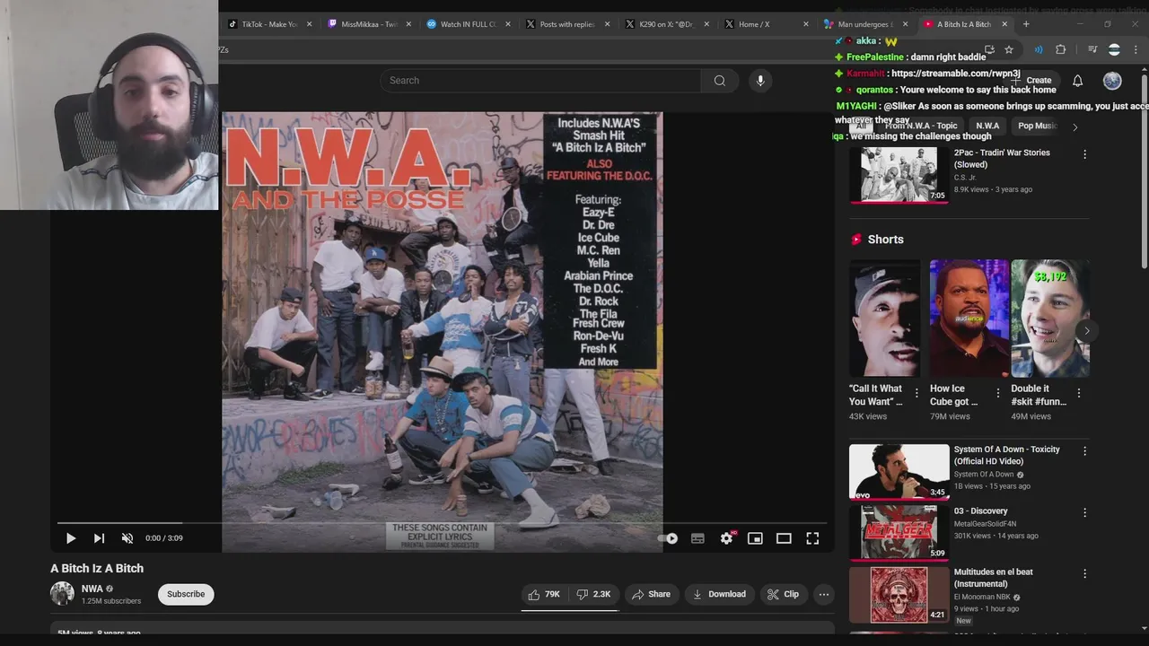The width and height of the screenshot is (1149, 646).
Task: Open "How Ice Cube got" short
Action: pos(969,319)
